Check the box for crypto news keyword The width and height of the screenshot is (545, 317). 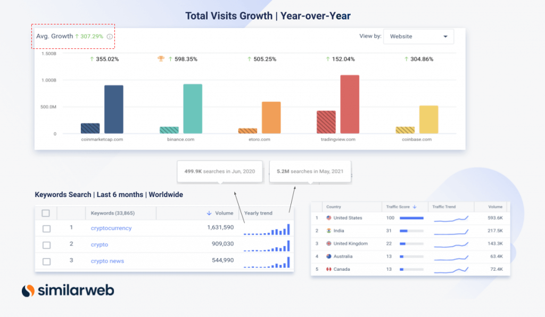click(x=47, y=261)
